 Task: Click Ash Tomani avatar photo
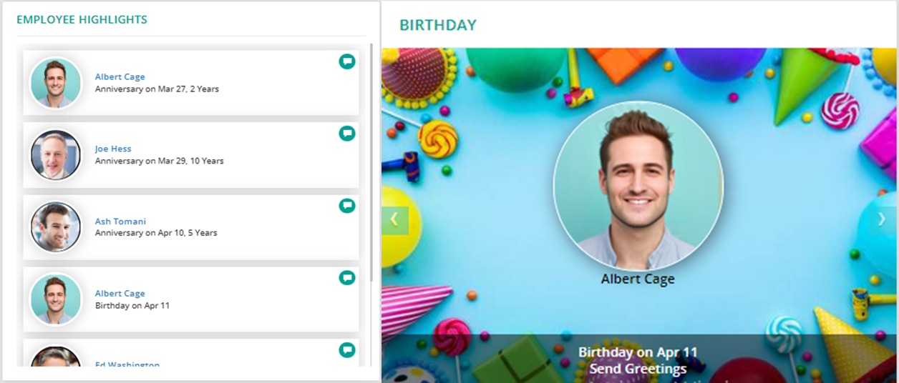pos(56,227)
